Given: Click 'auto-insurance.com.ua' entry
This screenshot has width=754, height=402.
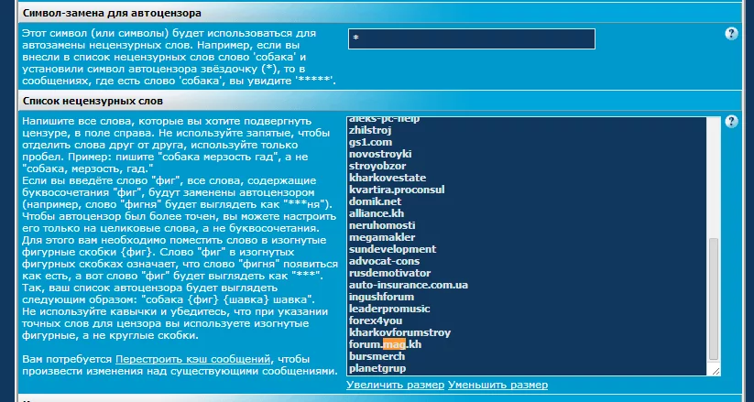Looking at the screenshot, I should pyautogui.click(x=409, y=285).
